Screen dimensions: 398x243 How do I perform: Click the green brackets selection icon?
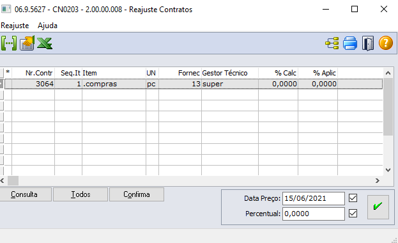(9, 43)
